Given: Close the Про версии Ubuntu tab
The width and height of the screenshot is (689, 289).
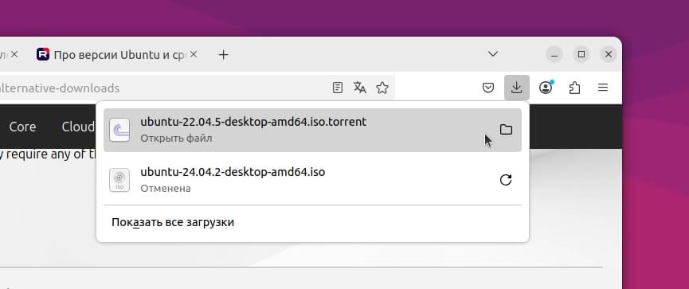Looking at the screenshot, I should [194, 54].
